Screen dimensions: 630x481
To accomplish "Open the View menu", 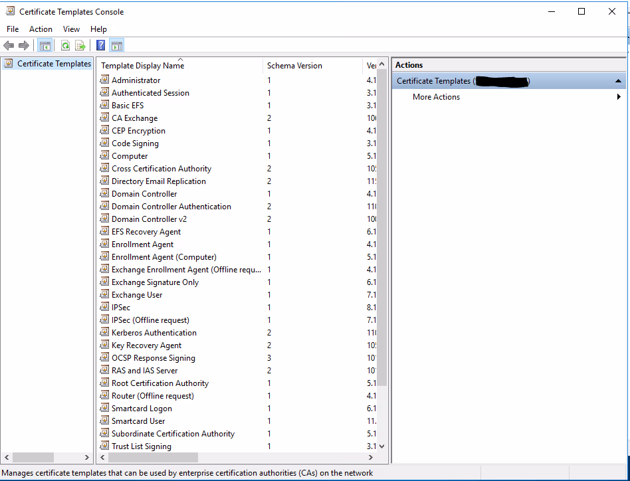I will [x=71, y=29].
